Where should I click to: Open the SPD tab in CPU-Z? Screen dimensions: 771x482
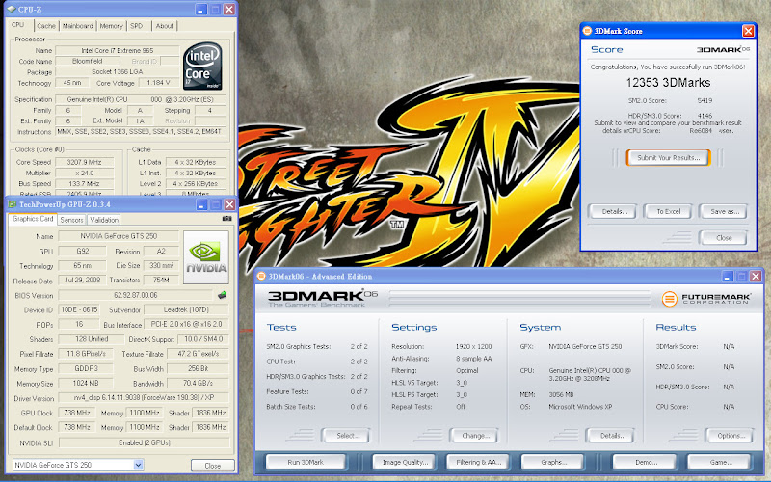click(136, 26)
